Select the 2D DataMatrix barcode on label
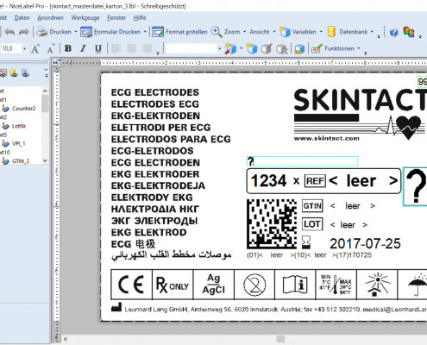Viewport: 427px width, 345px height. [272, 223]
